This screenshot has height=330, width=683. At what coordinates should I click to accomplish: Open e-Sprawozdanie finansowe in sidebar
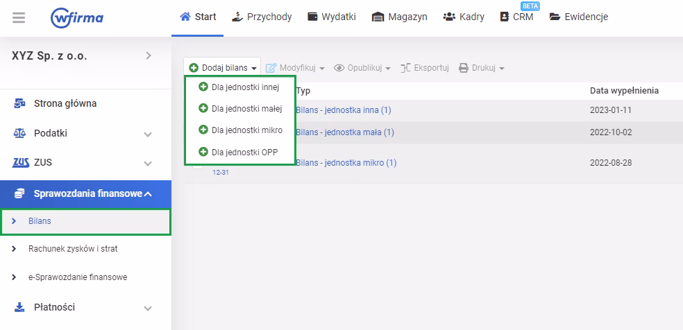tap(77, 277)
